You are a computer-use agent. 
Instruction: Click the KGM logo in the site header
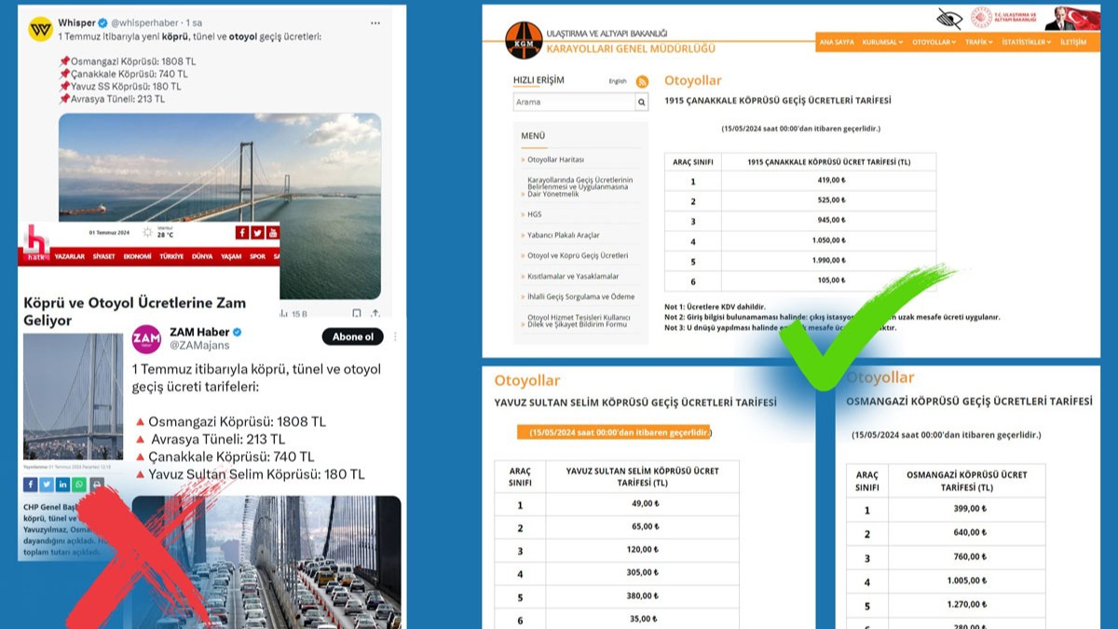coord(523,40)
